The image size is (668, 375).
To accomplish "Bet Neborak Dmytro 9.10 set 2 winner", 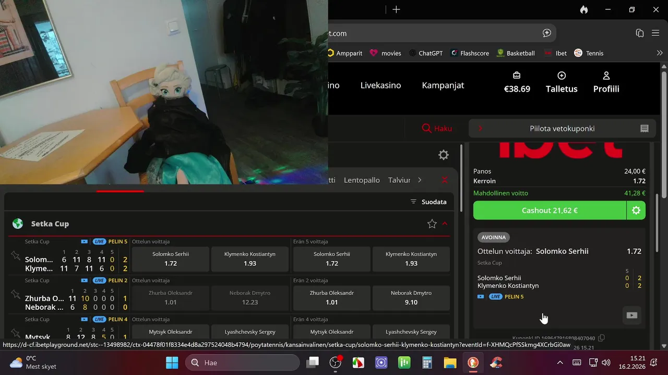I will [411, 298].
